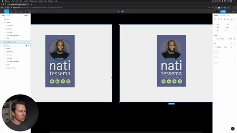Toggle constrain proportions next to the height field
The width and height of the screenshot is (237, 133).
[x=234, y=27]
